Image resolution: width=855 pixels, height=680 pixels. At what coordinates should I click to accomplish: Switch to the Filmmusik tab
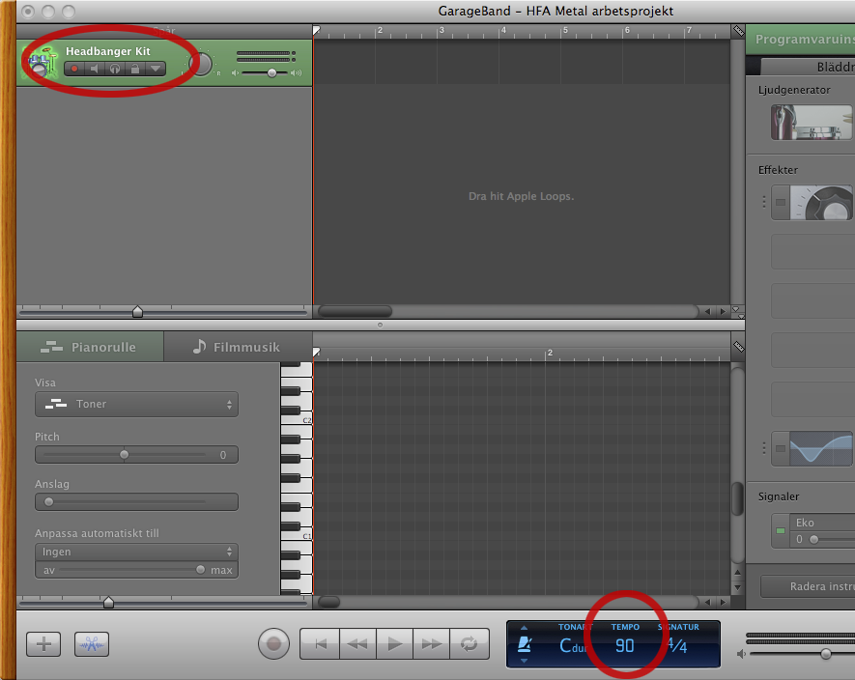click(238, 347)
